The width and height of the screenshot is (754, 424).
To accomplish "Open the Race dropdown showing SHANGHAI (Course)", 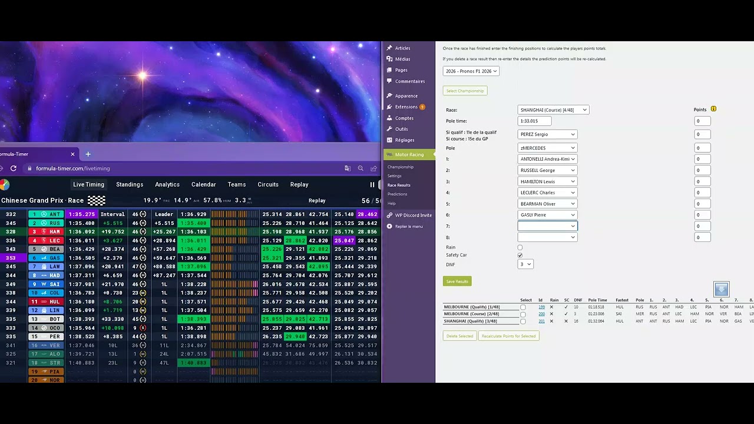I will pyautogui.click(x=553, y=110).
